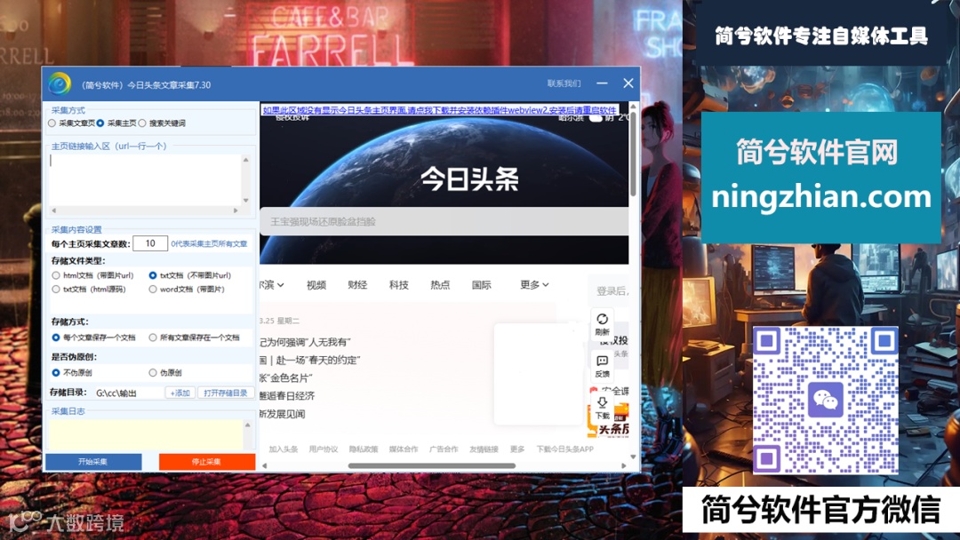Open the 财经 tab
The width and height of the screenshot is (960, 540).
pyautogui.click(x=357, y=285)
